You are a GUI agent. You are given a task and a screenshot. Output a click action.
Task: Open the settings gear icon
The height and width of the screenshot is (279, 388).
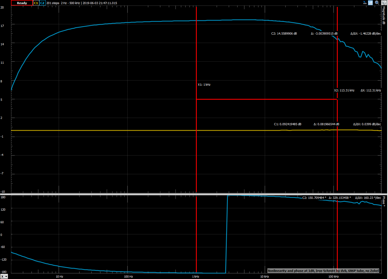(x=384, y=3)
